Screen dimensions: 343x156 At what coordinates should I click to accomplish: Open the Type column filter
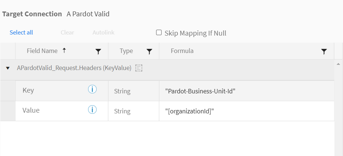pyautogui.click(x=149, y=52)
